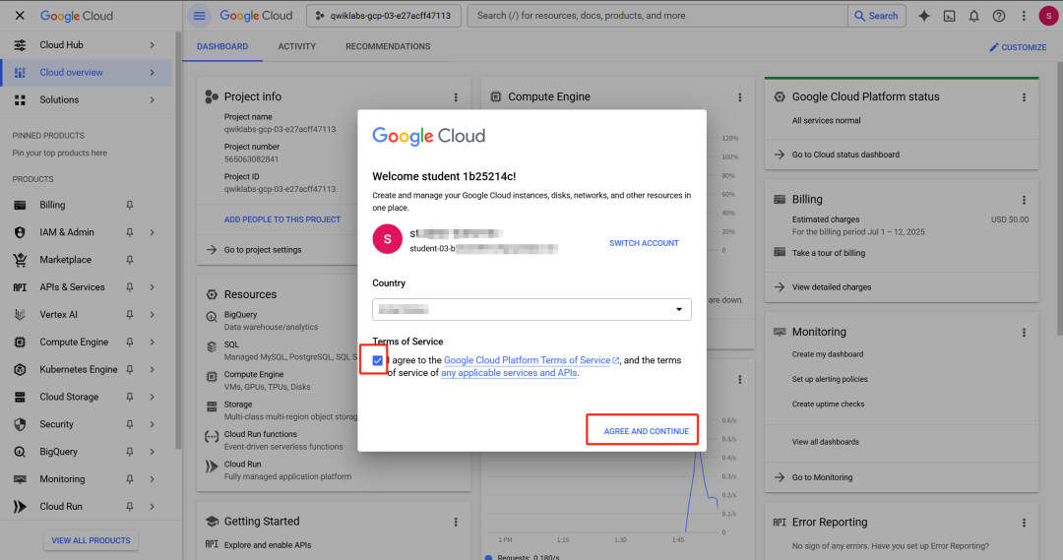
Task: Open any applicable services and APIs link
Action: point(509,373)
